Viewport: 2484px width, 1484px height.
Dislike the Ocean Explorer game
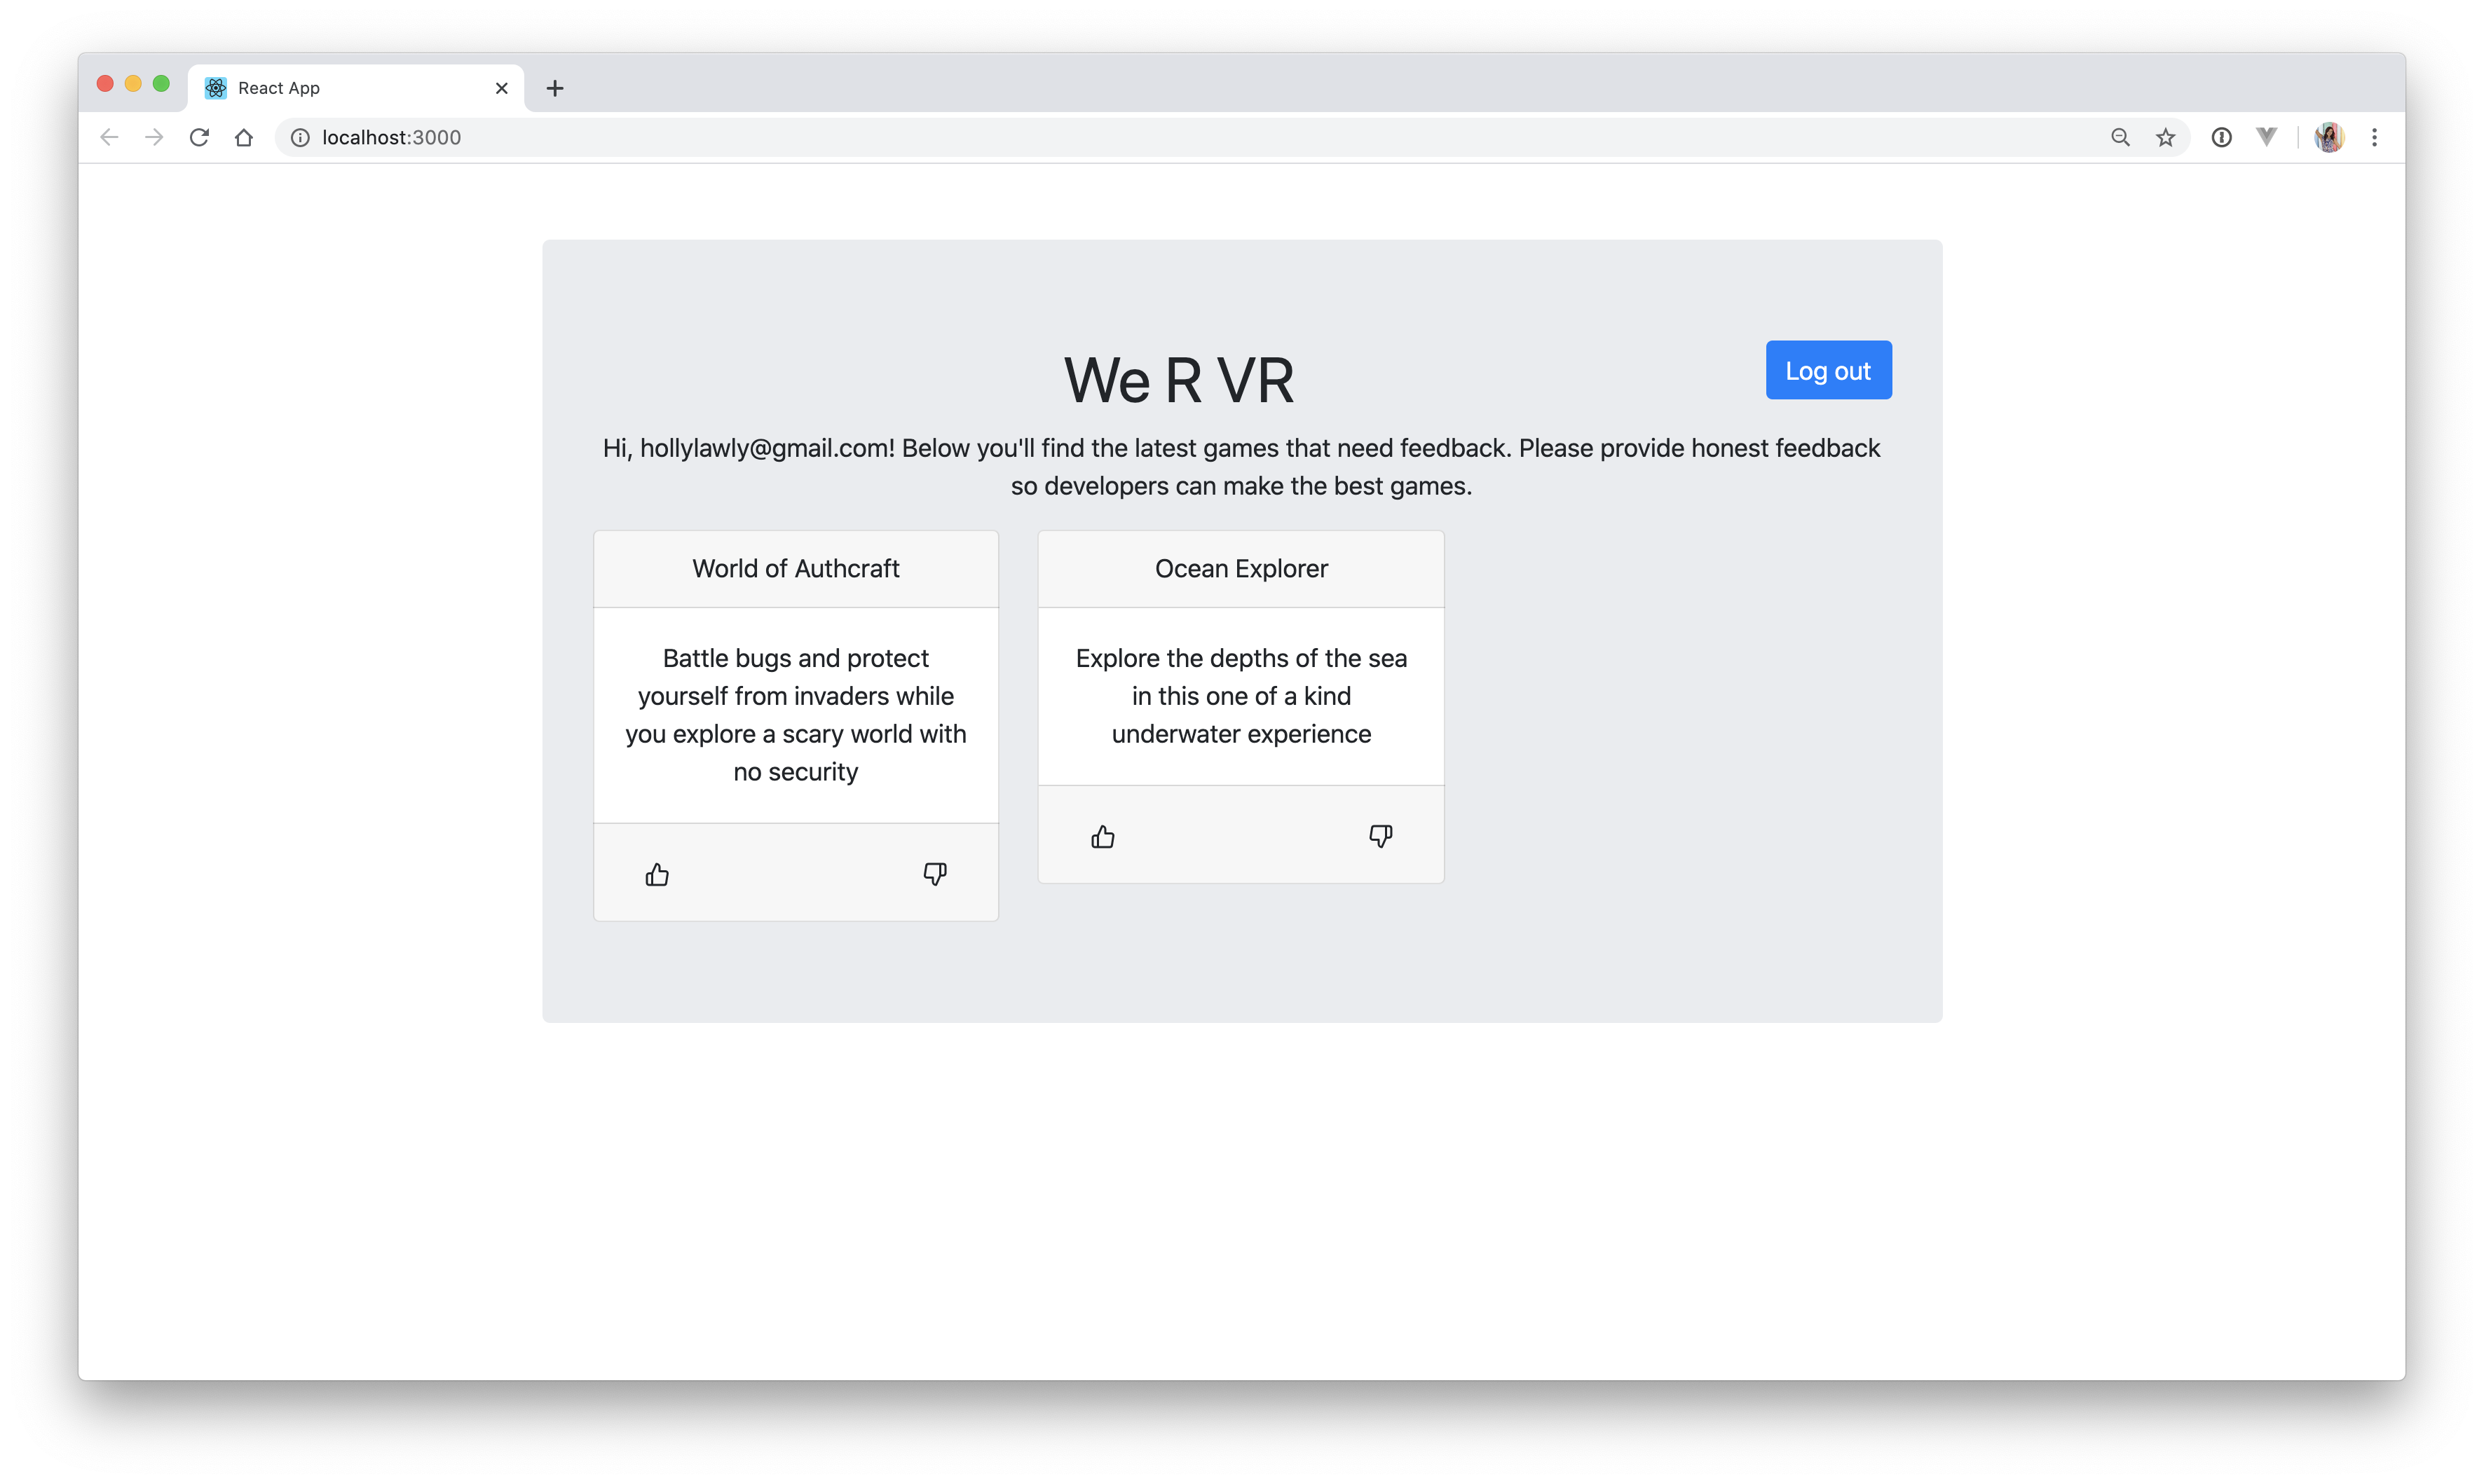point(1381,836)
